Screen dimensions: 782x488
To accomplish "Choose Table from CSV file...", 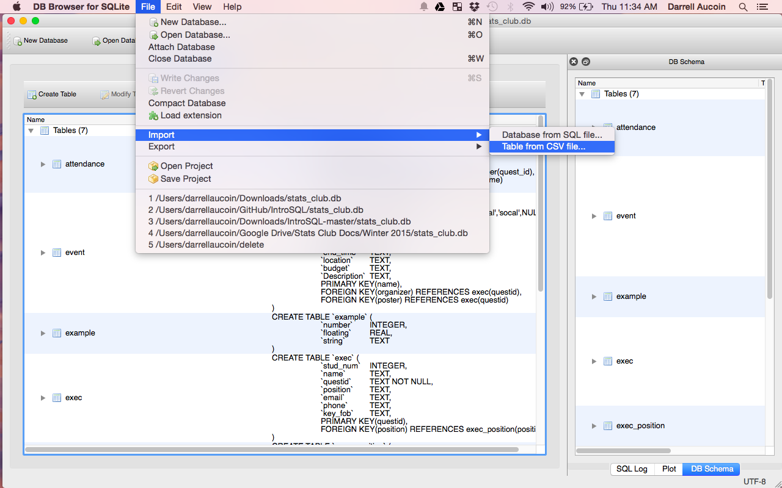I will tap(552, 146).
